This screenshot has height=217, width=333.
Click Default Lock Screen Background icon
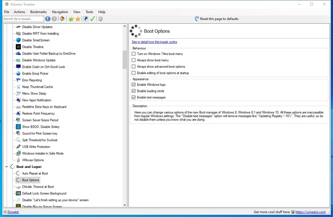[18, 193]
